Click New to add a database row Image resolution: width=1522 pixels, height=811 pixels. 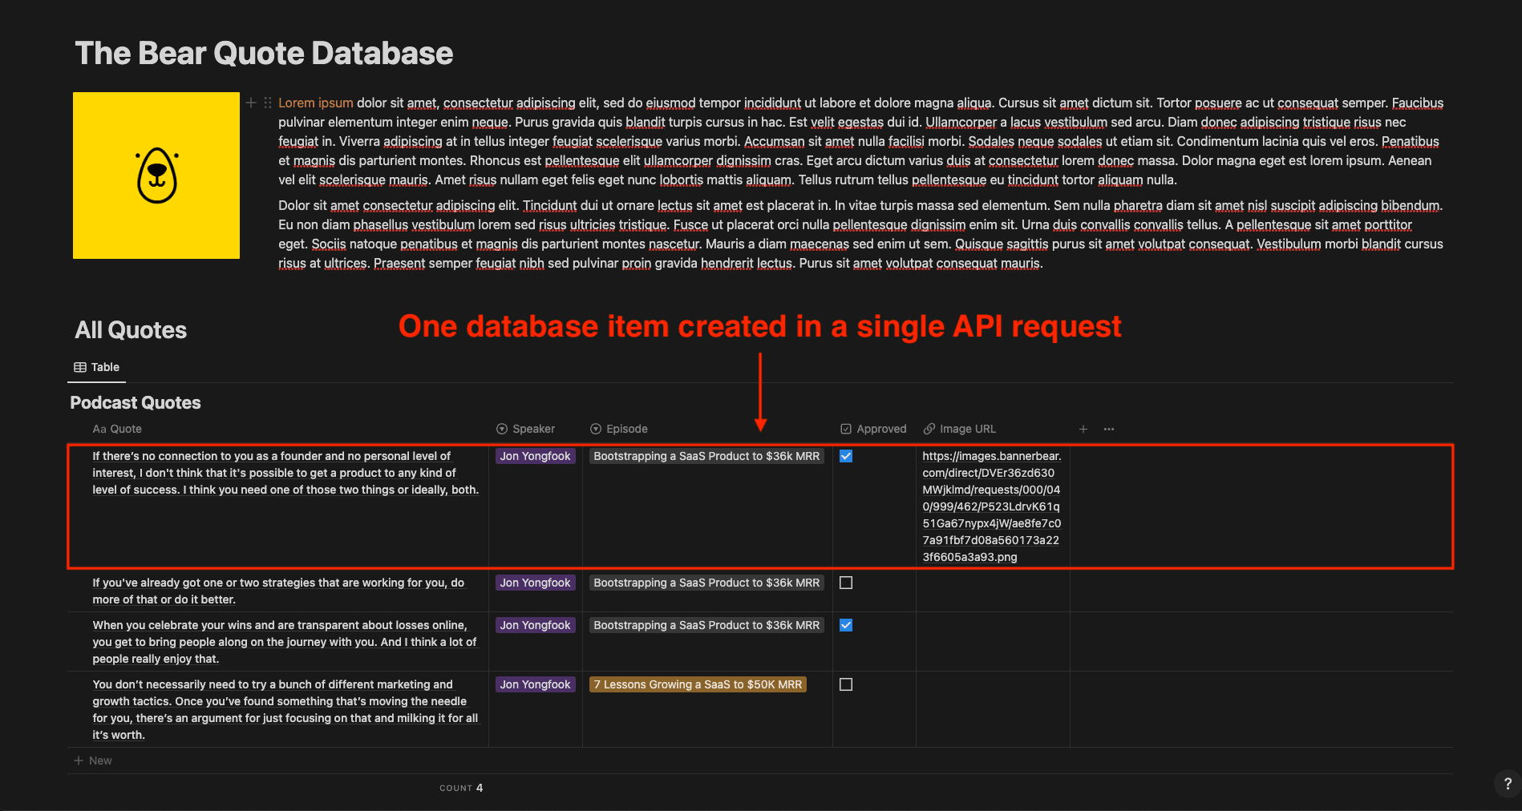click(93, 761)
